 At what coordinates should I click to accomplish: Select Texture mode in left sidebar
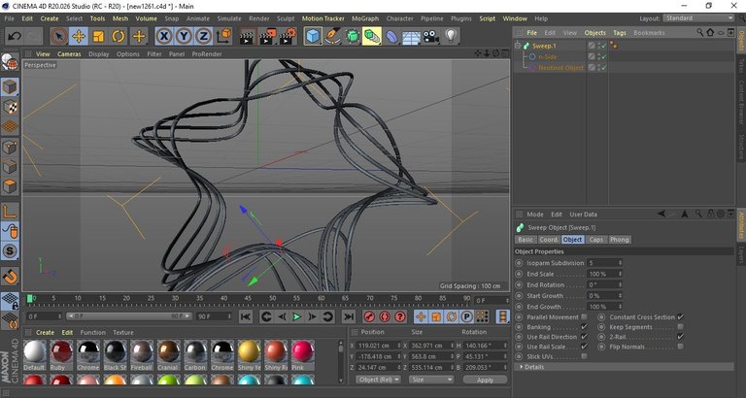tap(10, 107)
